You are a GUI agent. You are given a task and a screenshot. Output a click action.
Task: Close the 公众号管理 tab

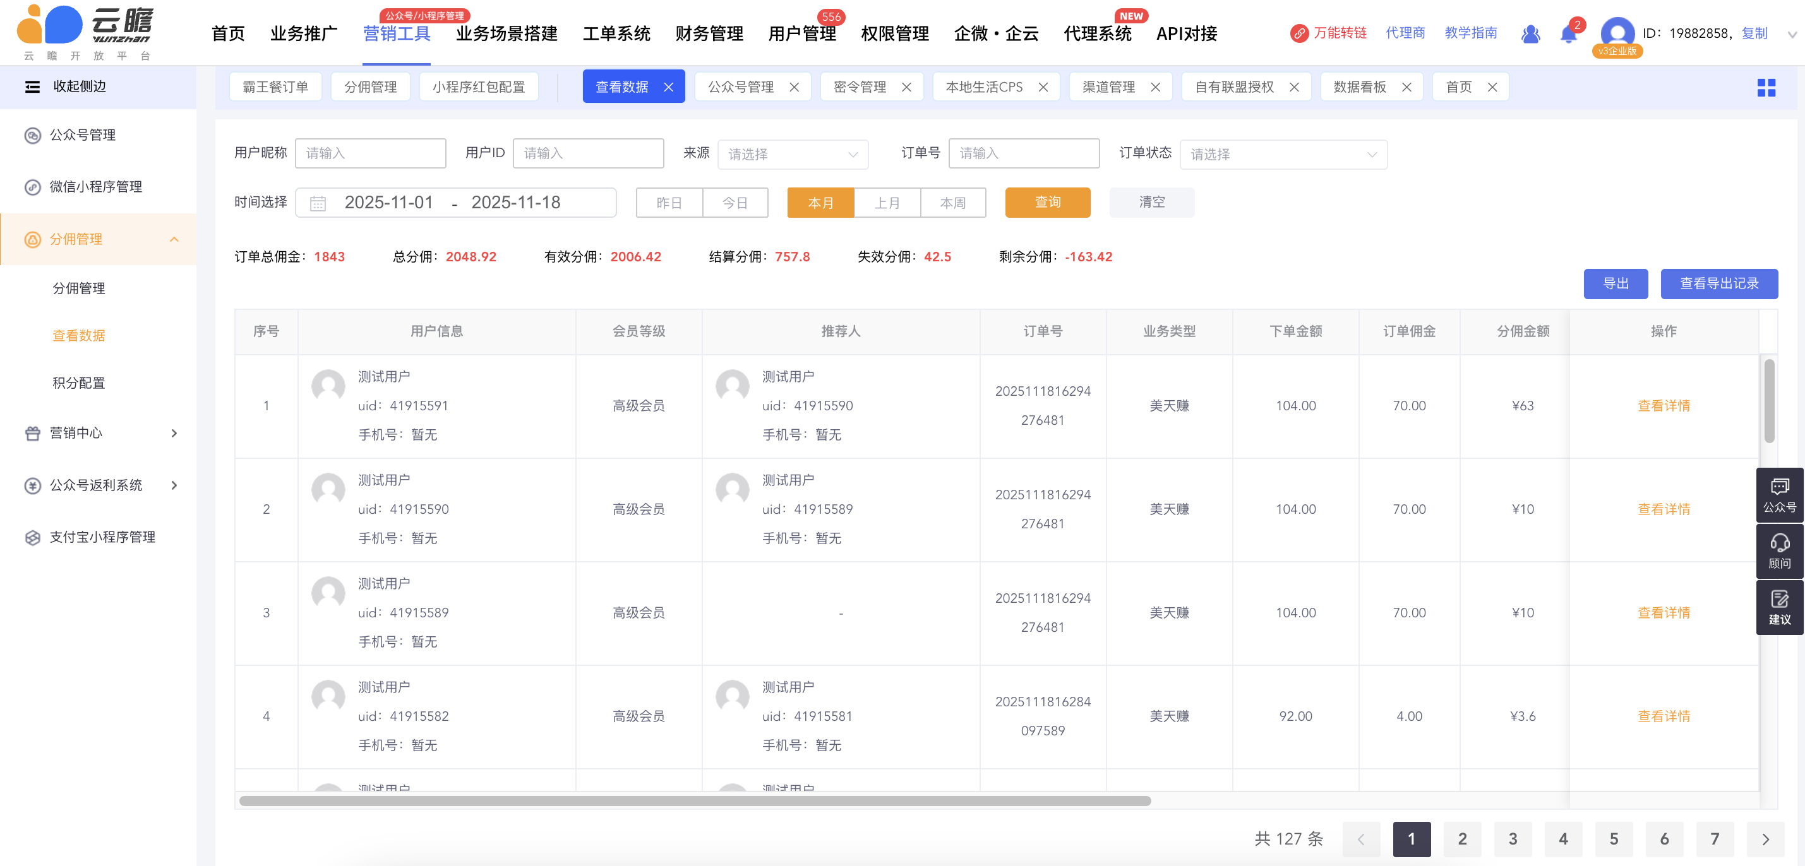click(x=794, y=88)
